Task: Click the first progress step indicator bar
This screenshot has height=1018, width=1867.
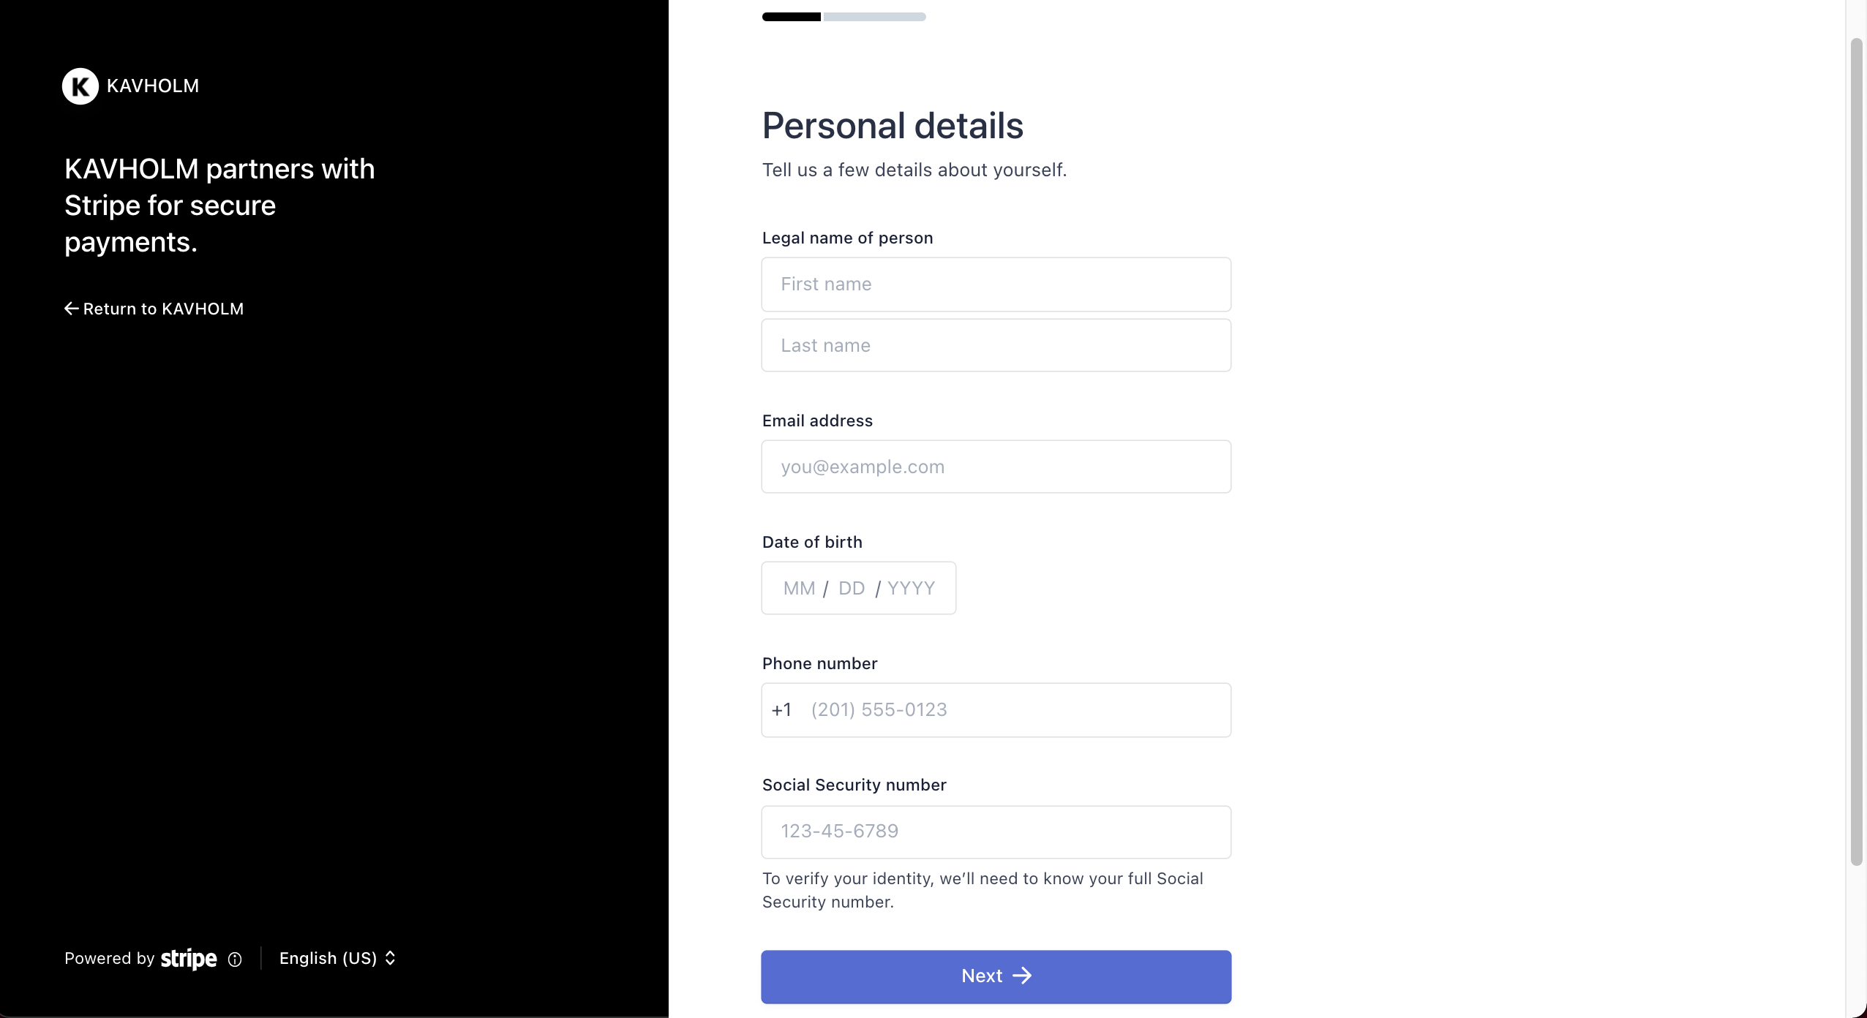Action: click(x=792, y=17)
